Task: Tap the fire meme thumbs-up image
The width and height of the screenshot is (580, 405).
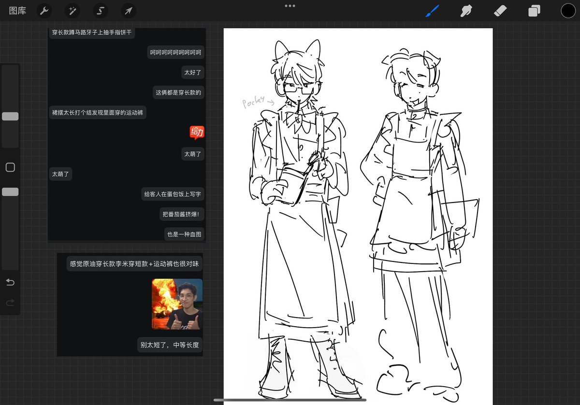Action: 177,304
